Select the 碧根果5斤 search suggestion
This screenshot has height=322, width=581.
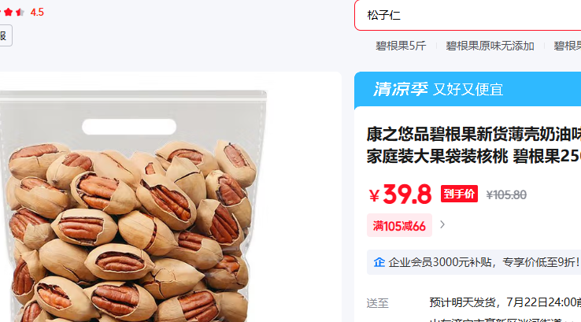401,46
